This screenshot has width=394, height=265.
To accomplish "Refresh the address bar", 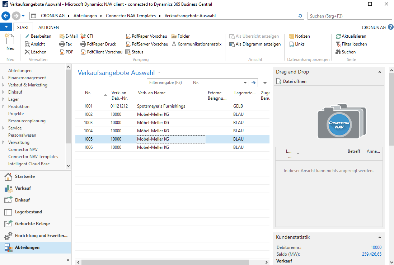I will pos(300,16).
